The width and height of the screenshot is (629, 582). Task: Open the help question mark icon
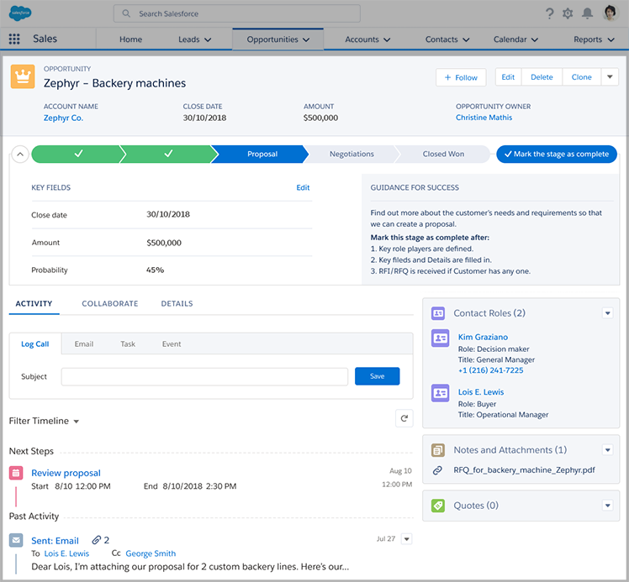coord(550,13)
